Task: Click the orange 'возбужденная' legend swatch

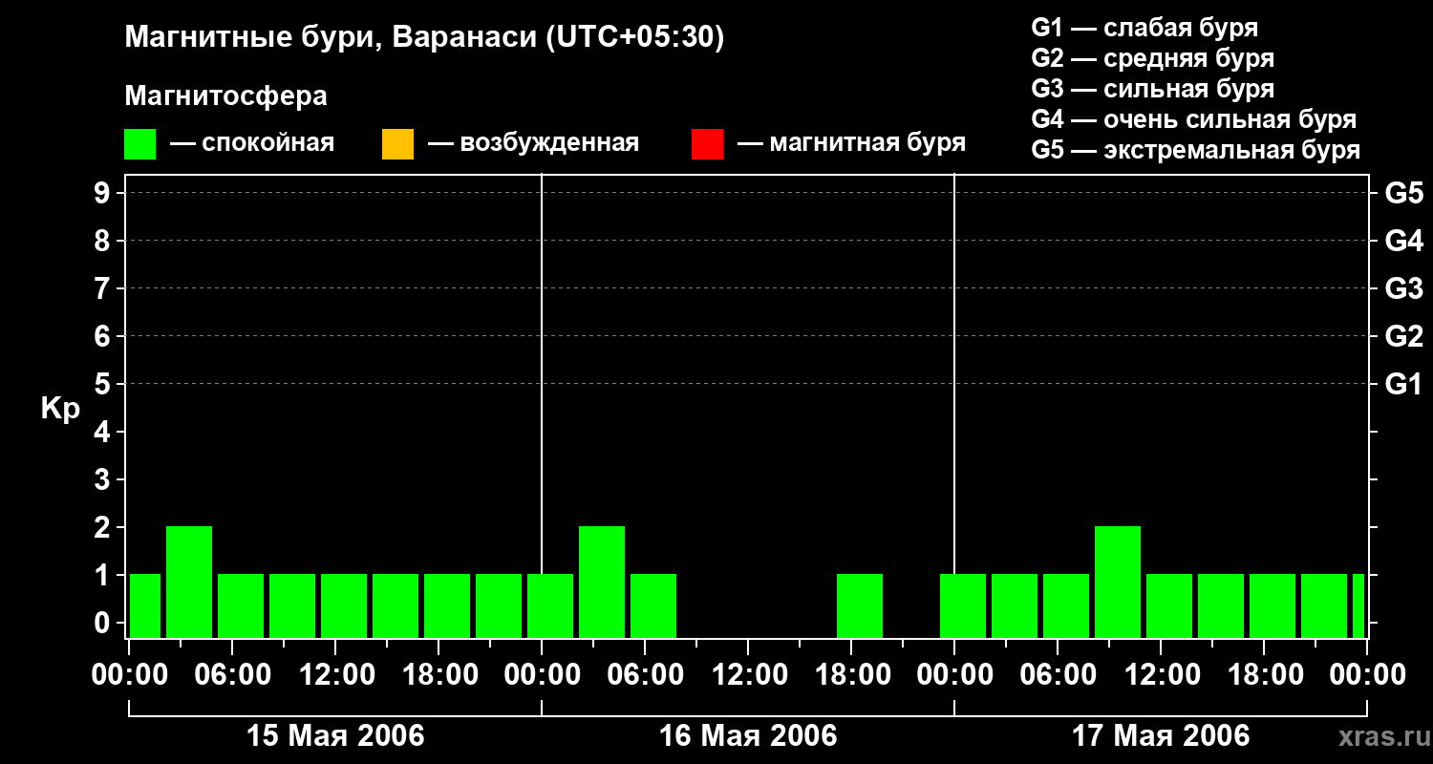Action: 397,144
